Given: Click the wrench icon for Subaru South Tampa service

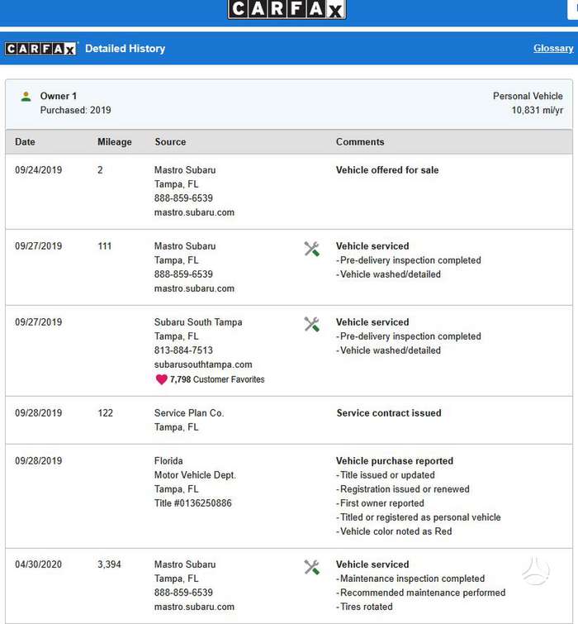Looking at the screenshot, I should point(311,324).
